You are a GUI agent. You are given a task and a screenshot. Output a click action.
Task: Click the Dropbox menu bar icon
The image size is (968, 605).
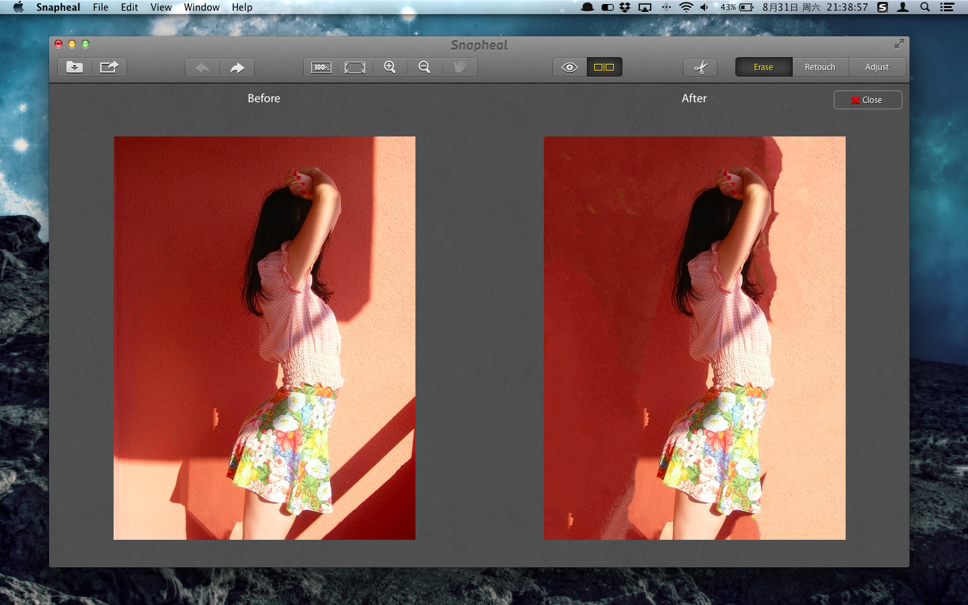click(x=625, y=7)
